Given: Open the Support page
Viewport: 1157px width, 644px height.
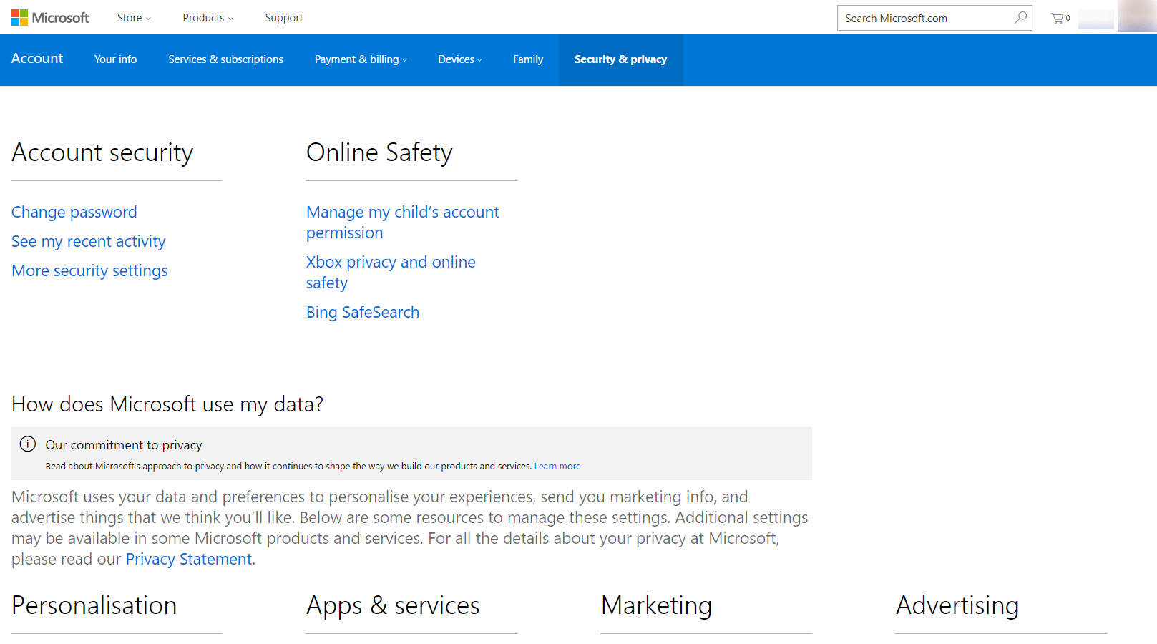Looking at the screenshot, I should (x=284, y=18).
